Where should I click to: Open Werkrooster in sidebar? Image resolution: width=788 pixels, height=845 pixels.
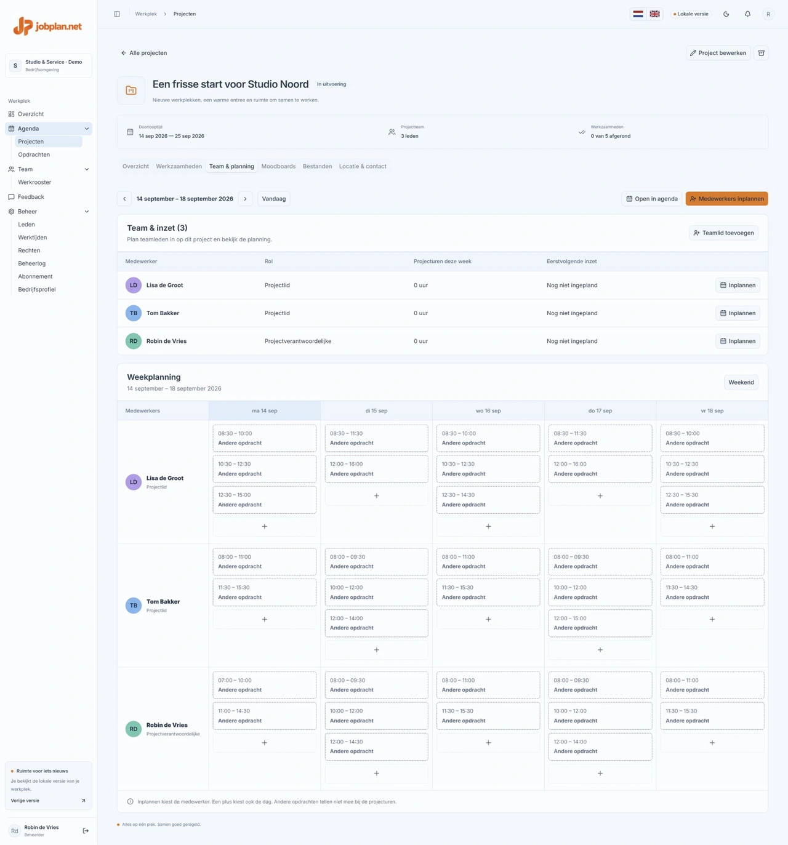(34, 182)
